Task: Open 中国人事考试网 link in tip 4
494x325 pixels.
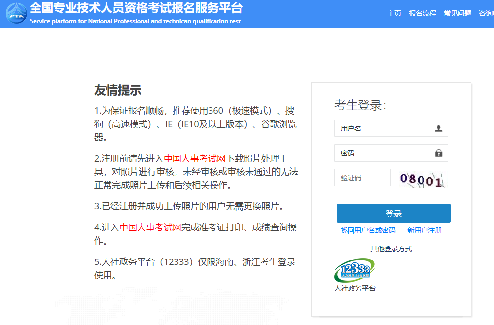Action: tap(150, 227)
